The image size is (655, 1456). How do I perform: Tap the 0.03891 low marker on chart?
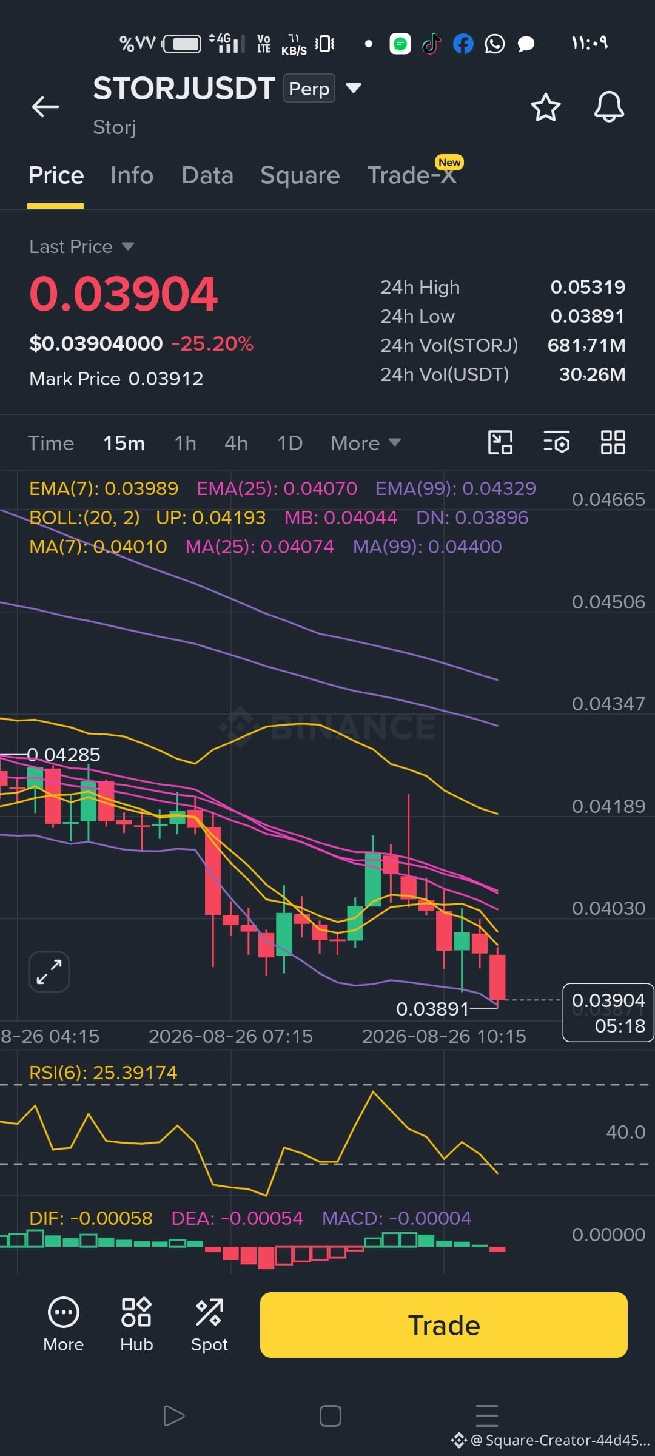click(x=432, y=1009)
